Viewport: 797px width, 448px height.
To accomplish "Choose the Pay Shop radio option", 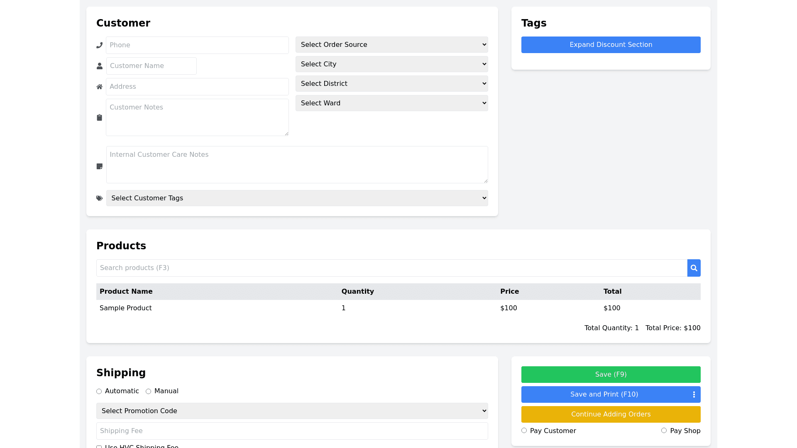I will pos(664,431).
